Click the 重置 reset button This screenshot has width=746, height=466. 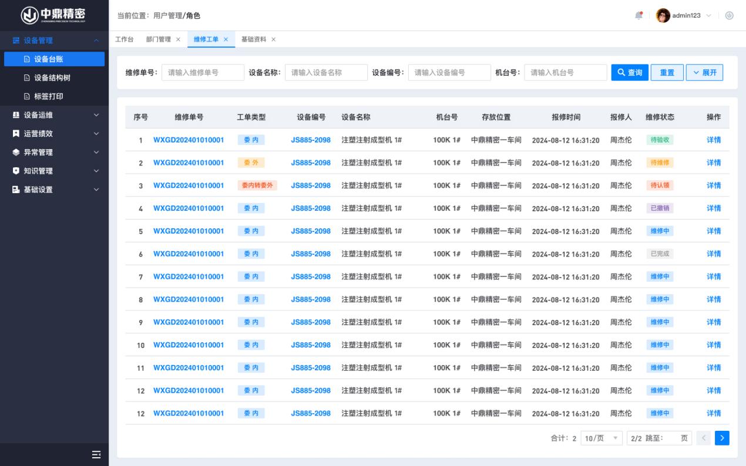[x=667, y=73]
